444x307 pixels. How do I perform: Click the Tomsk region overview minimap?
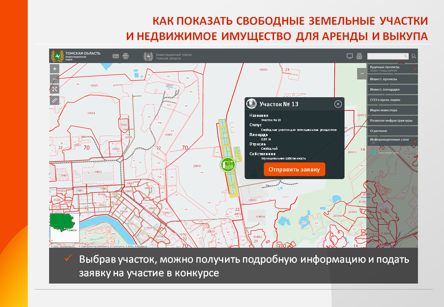[64, 228]
